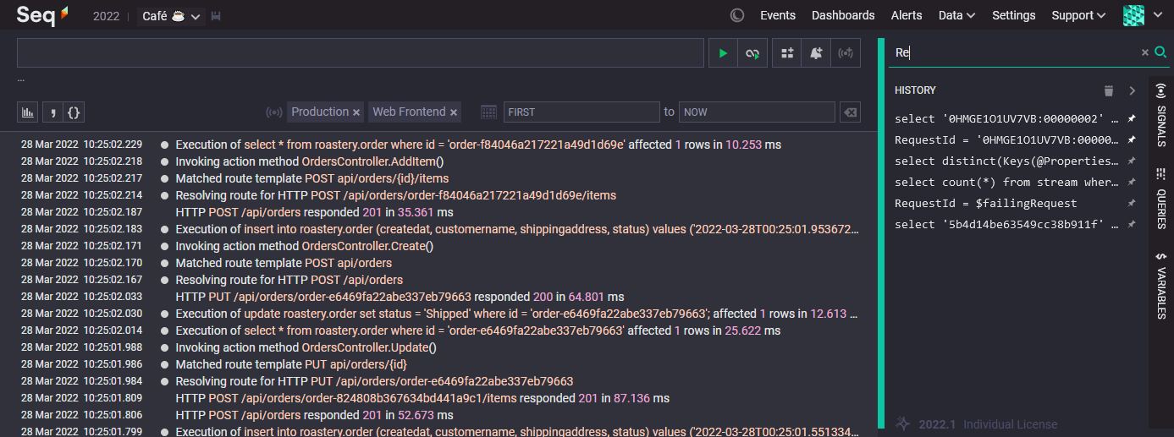1174x437 pixels.
Task: Pin the "RequestId = $failingRequest" history entry
Action: tap(1131, 203)
